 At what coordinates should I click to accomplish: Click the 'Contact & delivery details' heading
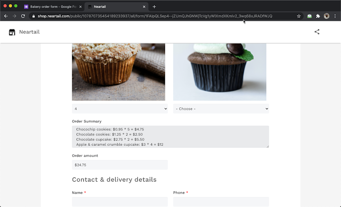pos(114,180)
